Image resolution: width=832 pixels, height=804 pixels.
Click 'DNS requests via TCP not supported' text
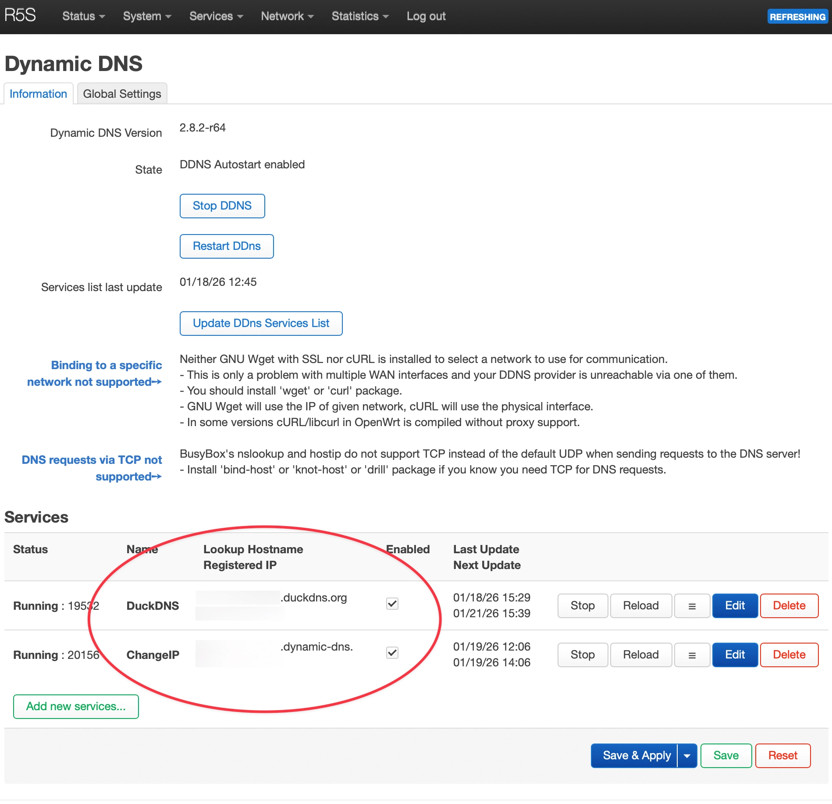92,468
